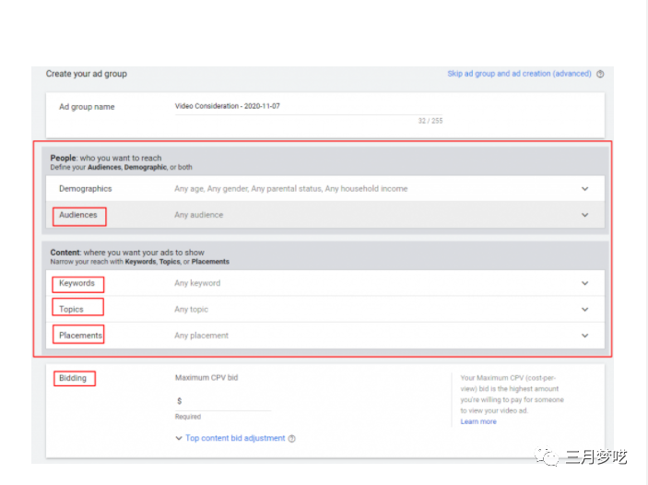Click Skip ad group and ad creation link
648x485 pixels.
(x=519, y=74)
